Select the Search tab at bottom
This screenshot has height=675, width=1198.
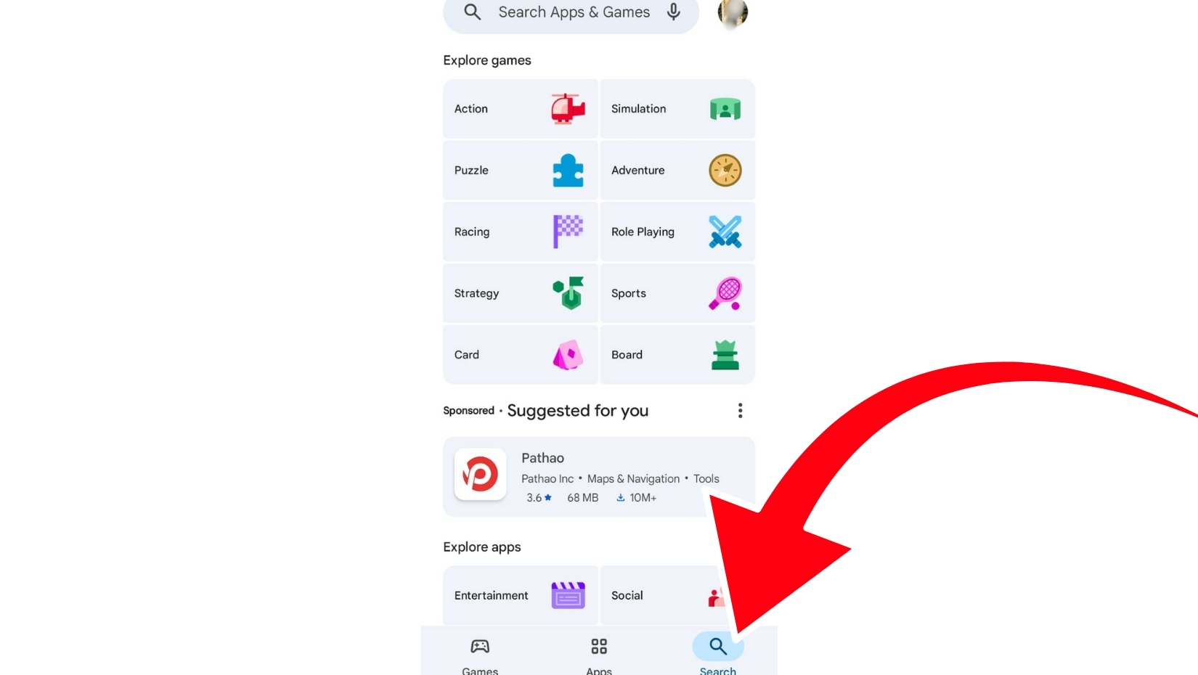point(718,655)
